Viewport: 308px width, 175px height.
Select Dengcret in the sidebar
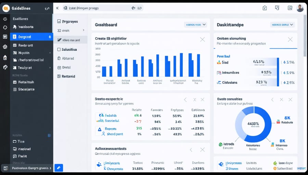pyautogui.click(x=31, y=37)
